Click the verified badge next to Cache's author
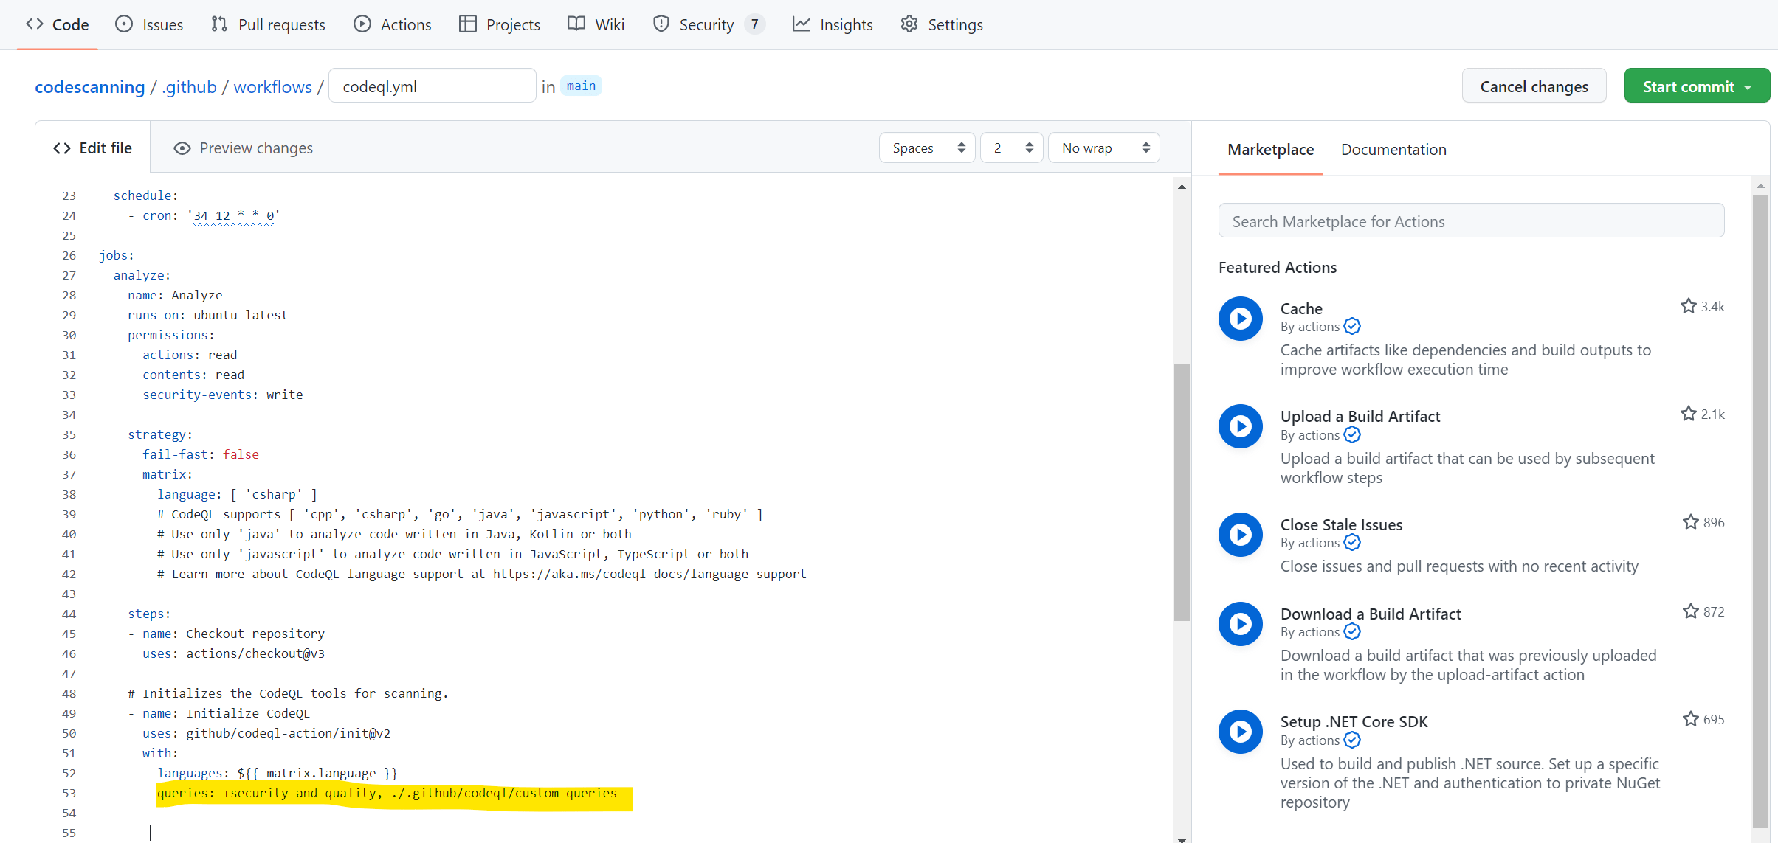 (1351, 326)
